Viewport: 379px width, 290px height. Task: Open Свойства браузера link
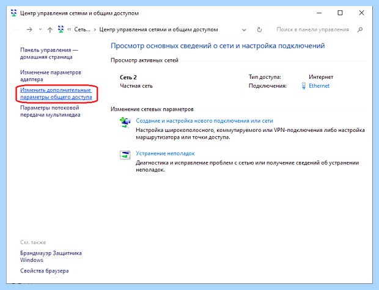[45, 270]
